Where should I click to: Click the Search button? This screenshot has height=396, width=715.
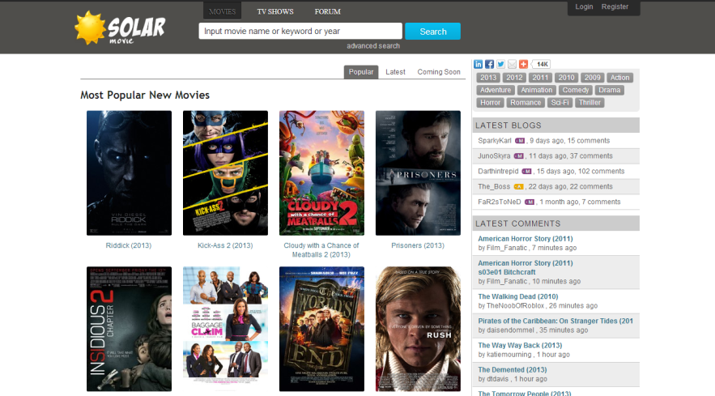[x=432, y=32]
